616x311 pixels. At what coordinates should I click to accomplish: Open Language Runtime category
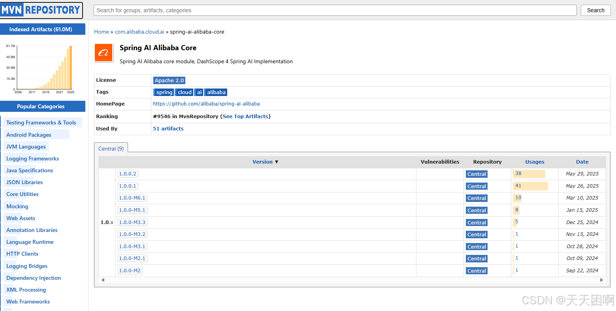[30, 242]
